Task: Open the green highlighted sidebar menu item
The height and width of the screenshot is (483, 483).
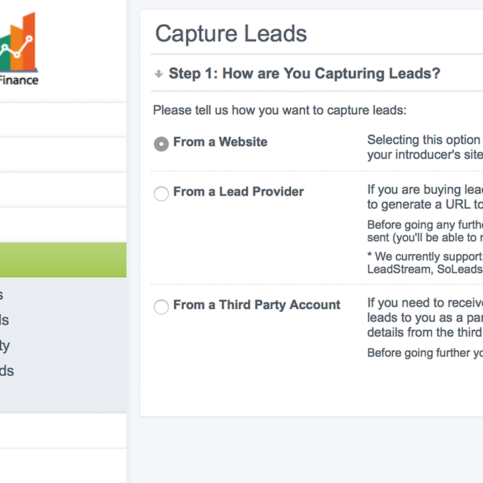Action: (x=63, y=260)
